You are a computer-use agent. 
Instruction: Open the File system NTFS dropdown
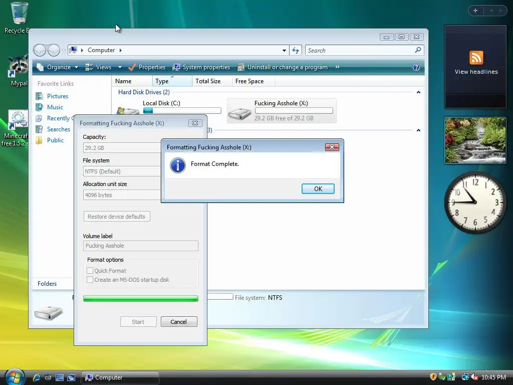[x=122, y=171]
